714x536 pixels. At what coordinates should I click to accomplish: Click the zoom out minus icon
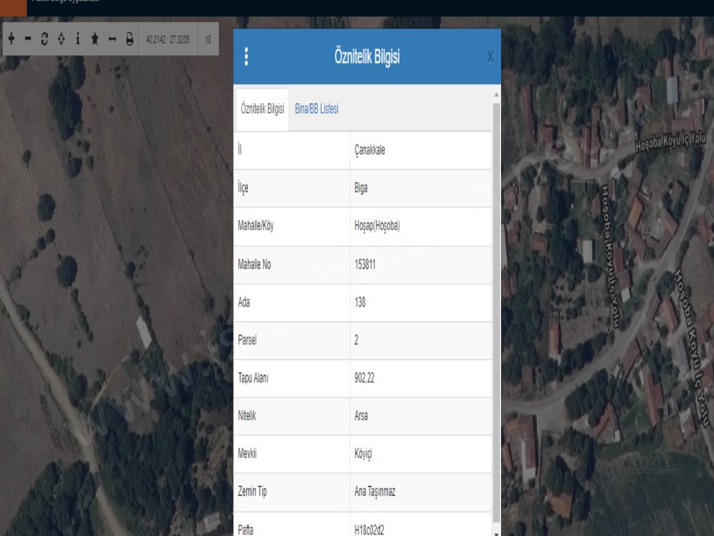tap(28, 40)
